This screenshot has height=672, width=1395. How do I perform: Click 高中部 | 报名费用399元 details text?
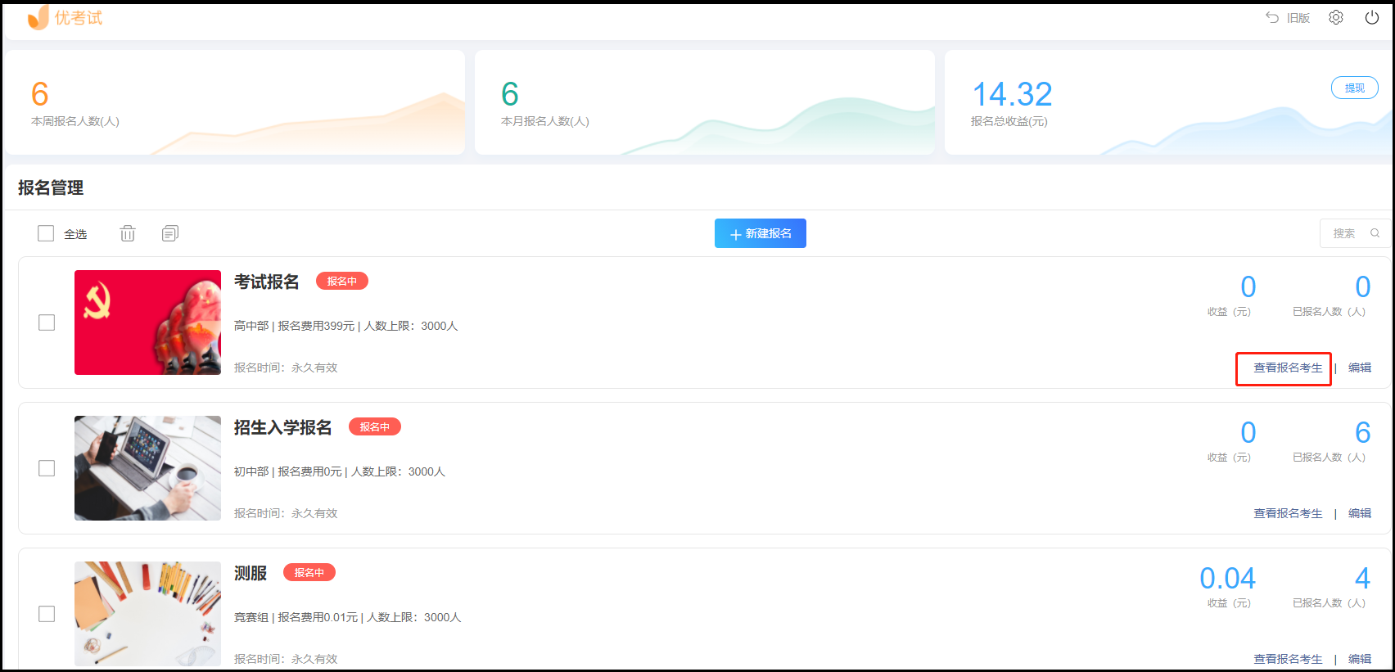click(345, 326)
